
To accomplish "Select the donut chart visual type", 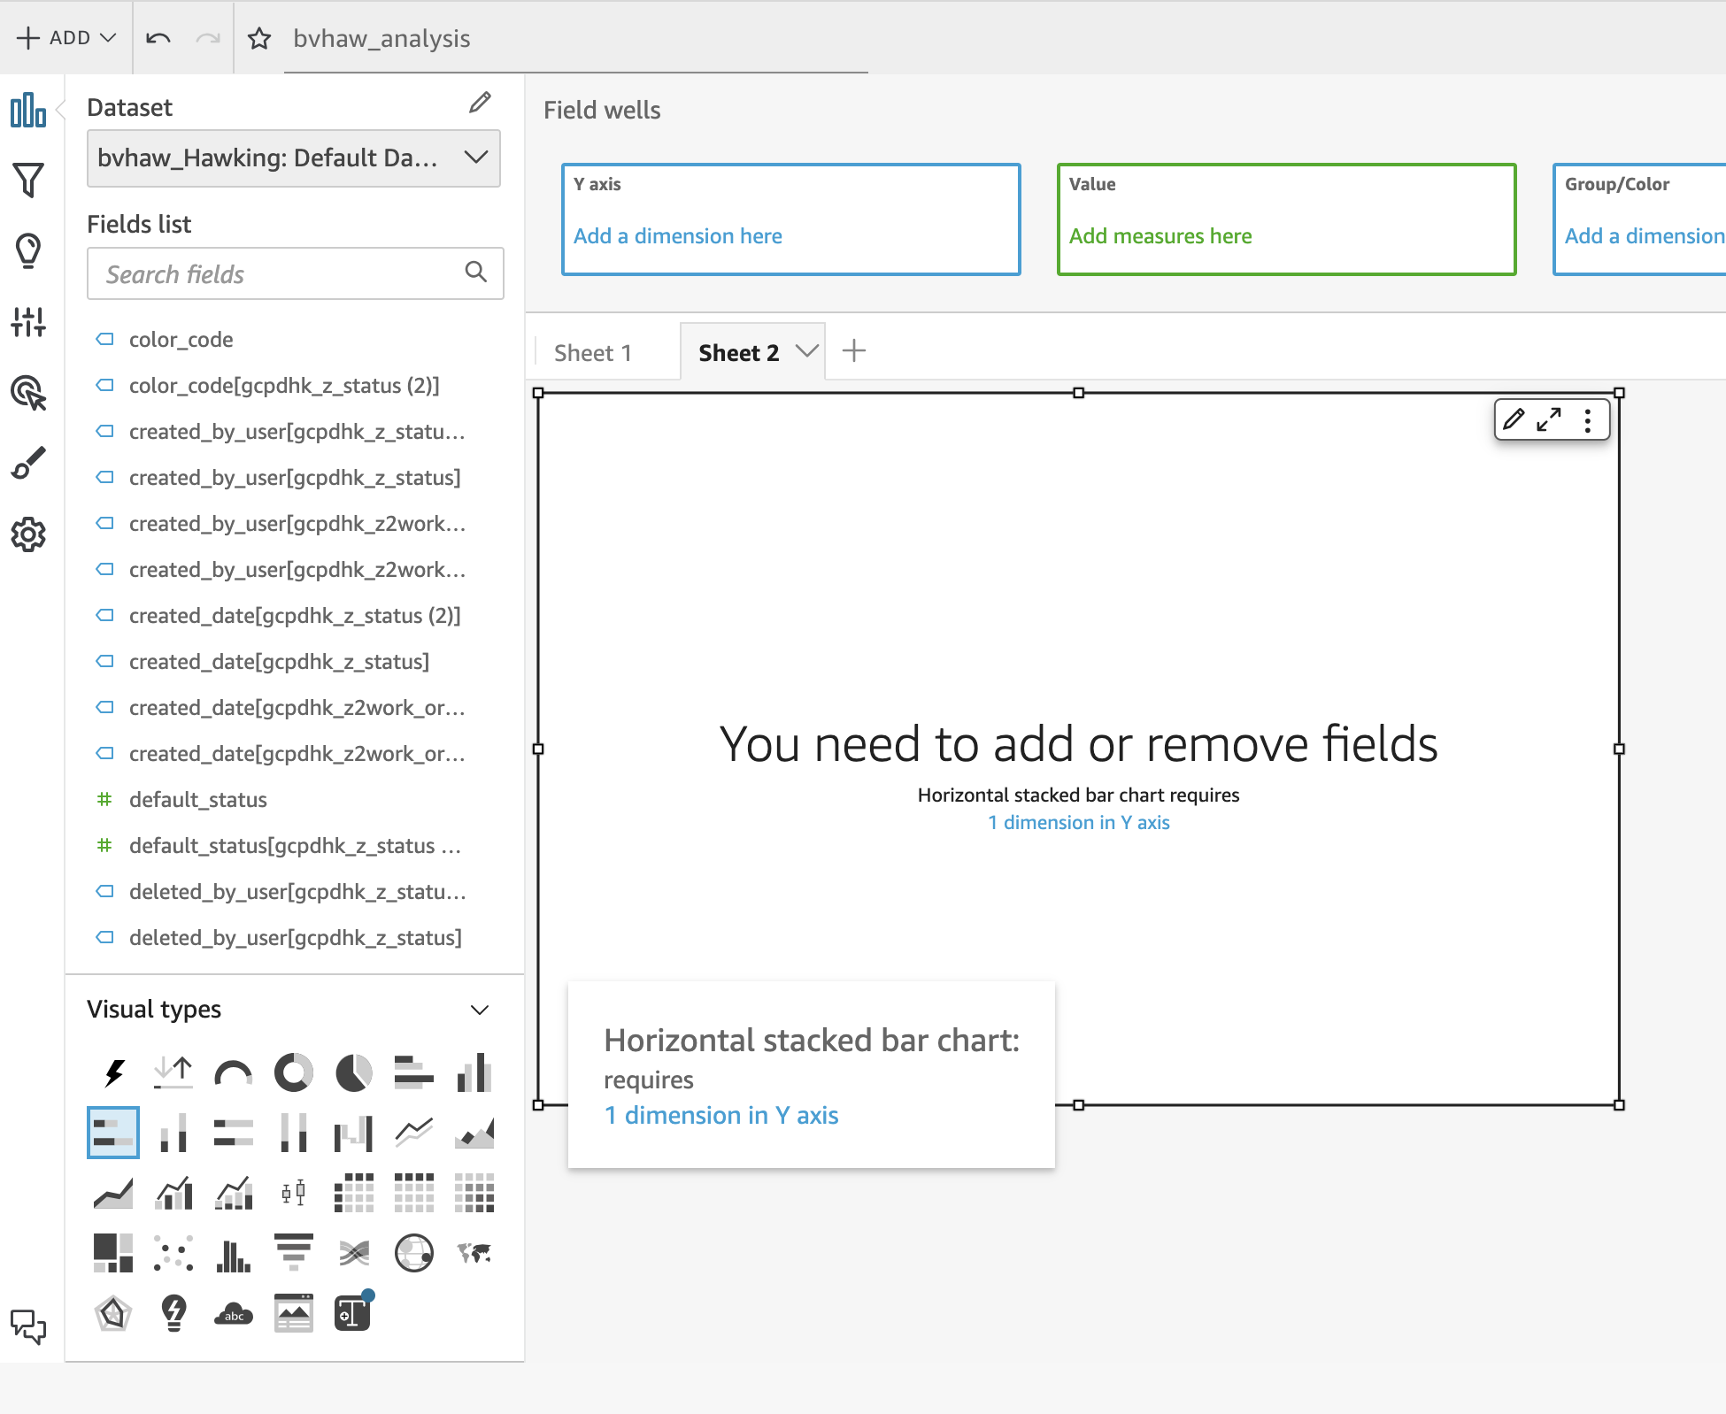I will point(293,1073).
